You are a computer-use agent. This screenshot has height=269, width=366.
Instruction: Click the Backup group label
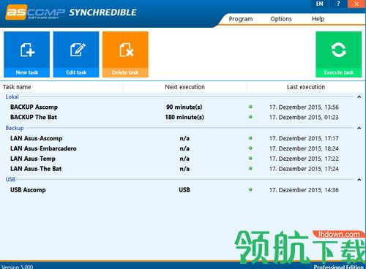(15, 128)
